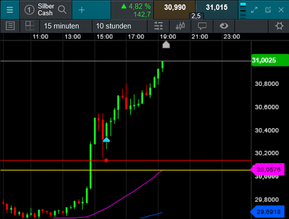
Task: Open the 10 stunden time range dropdown
Action: pos(120,26)
